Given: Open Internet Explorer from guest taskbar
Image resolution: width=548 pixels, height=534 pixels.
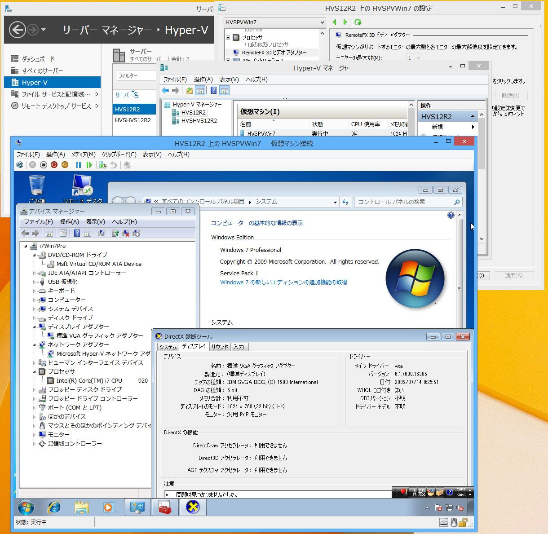Looking at the screenshot, I should coord(54,508).
